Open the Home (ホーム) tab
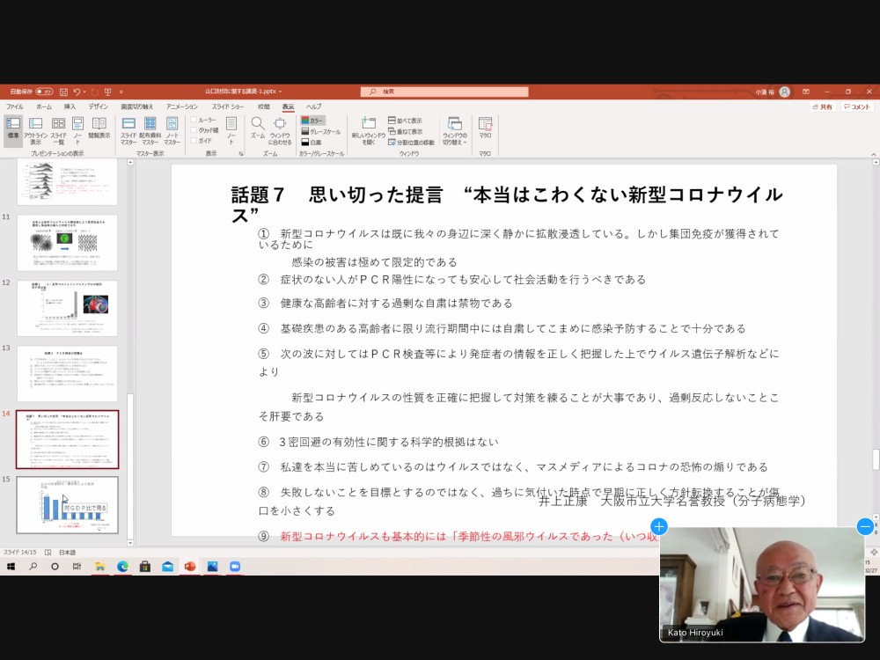 click(44, 106)
